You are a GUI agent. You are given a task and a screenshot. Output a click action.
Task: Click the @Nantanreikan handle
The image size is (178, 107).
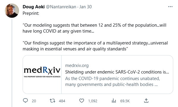(61, 7)
